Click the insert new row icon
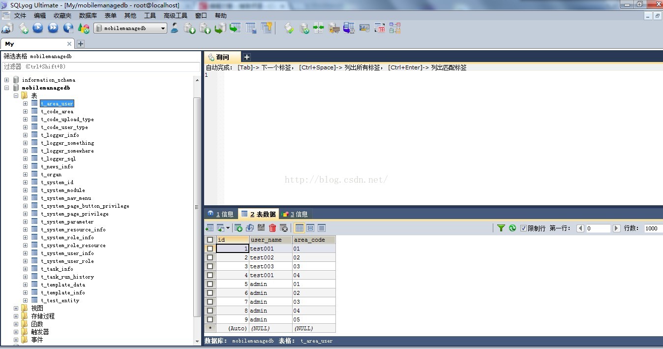 [238, 228]
